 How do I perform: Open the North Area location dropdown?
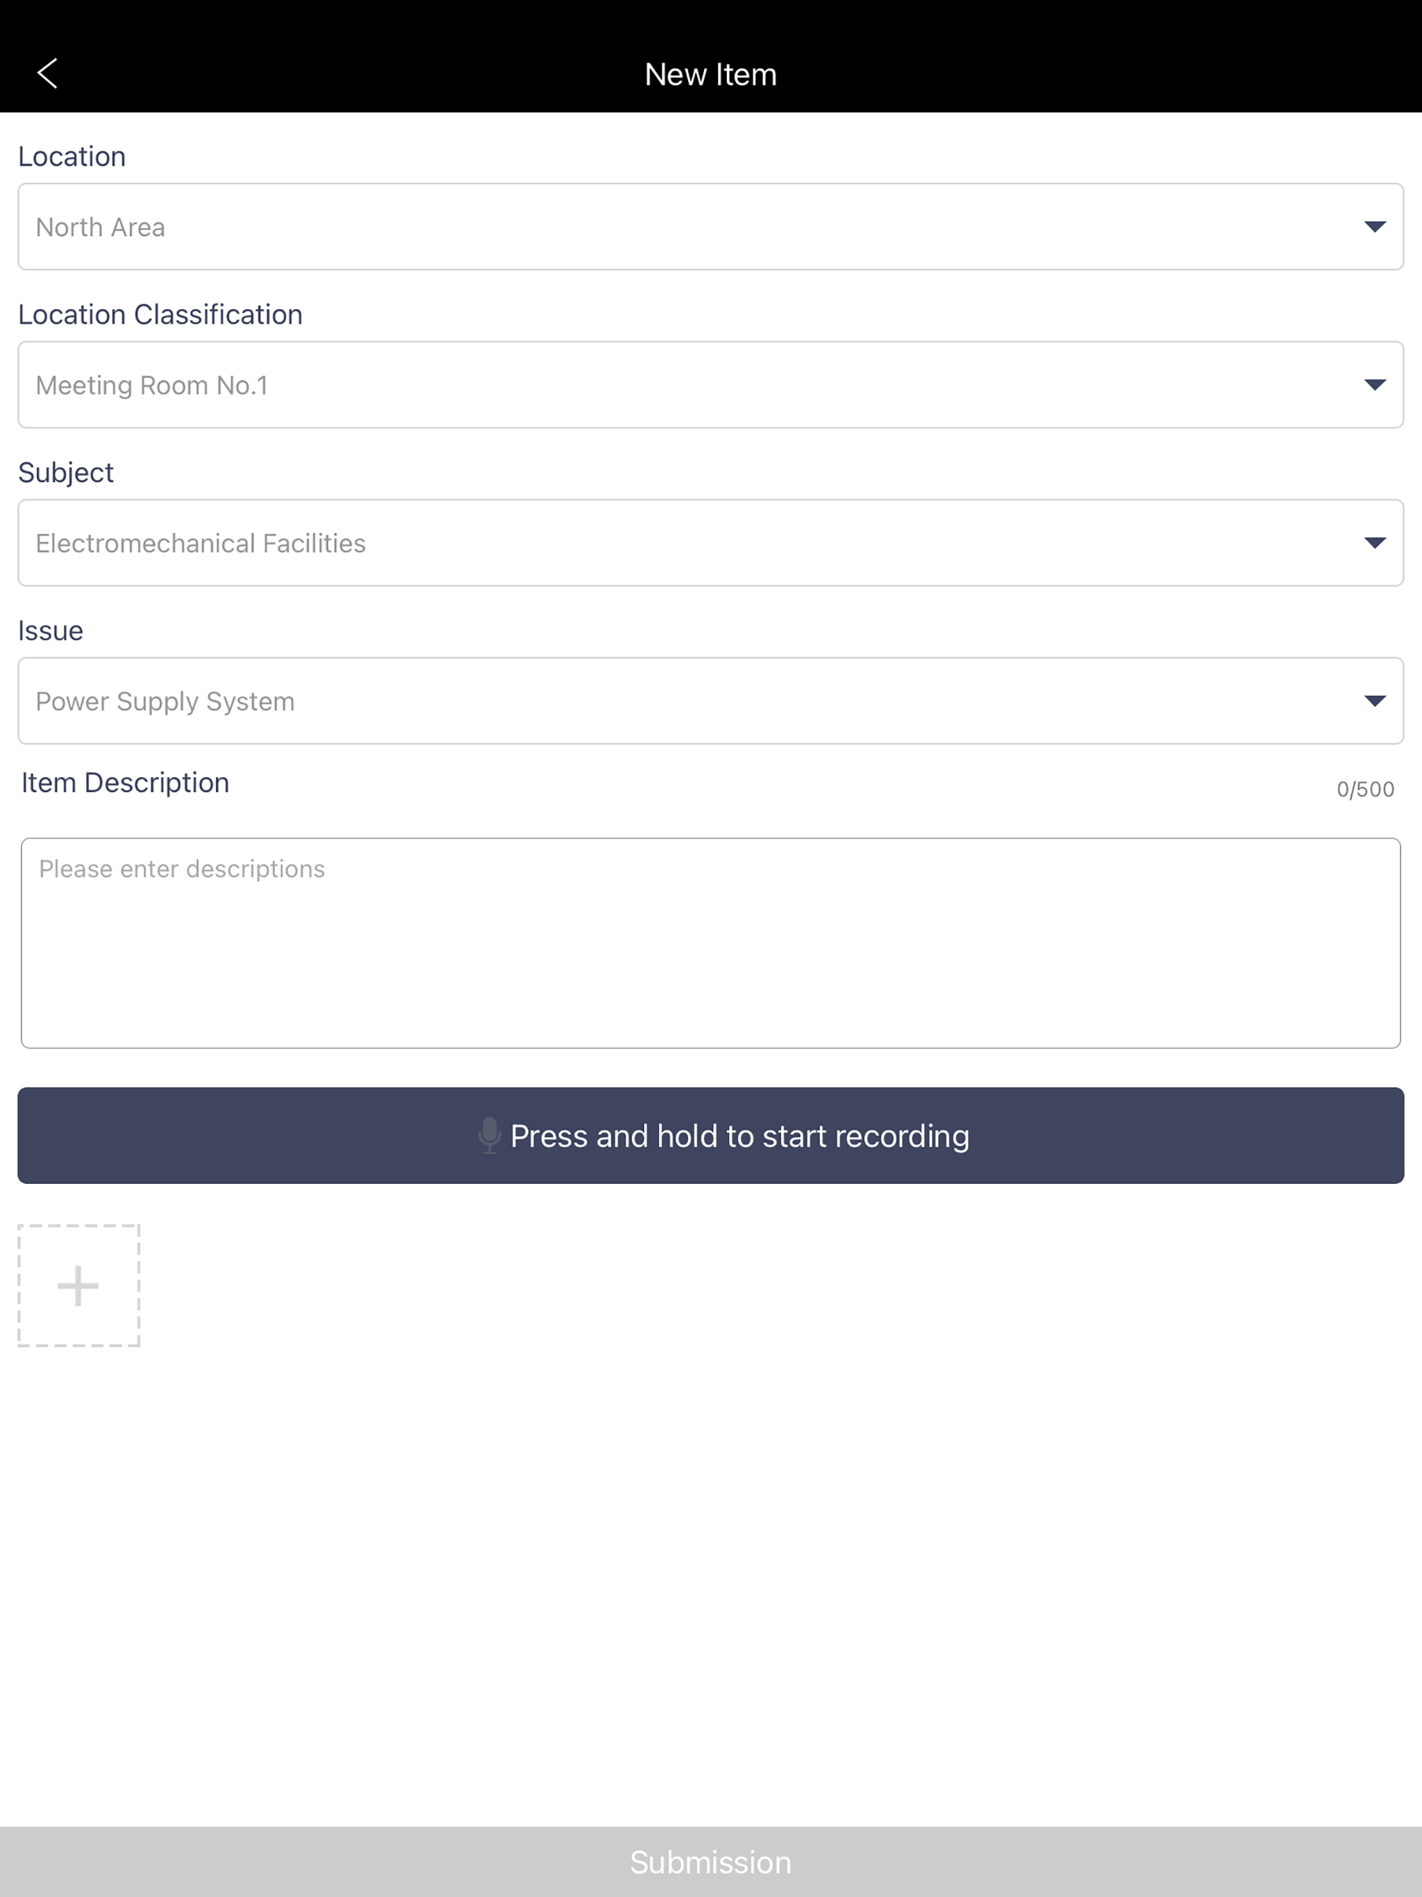pyautogui.click(x=710, y=226)
